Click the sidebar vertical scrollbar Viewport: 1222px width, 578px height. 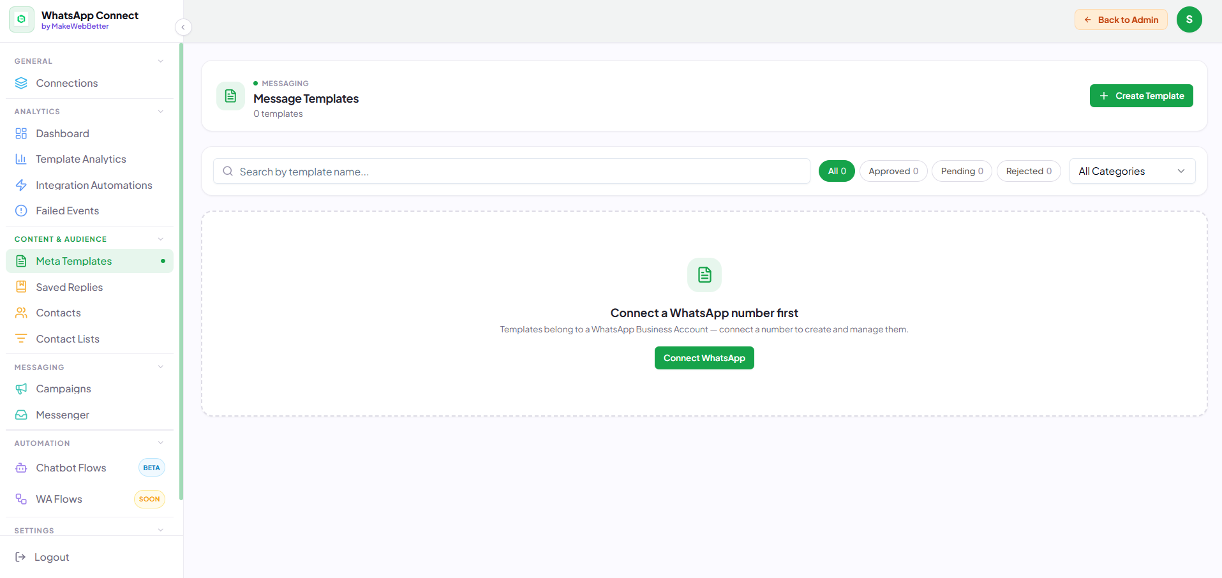click(181, 271)
